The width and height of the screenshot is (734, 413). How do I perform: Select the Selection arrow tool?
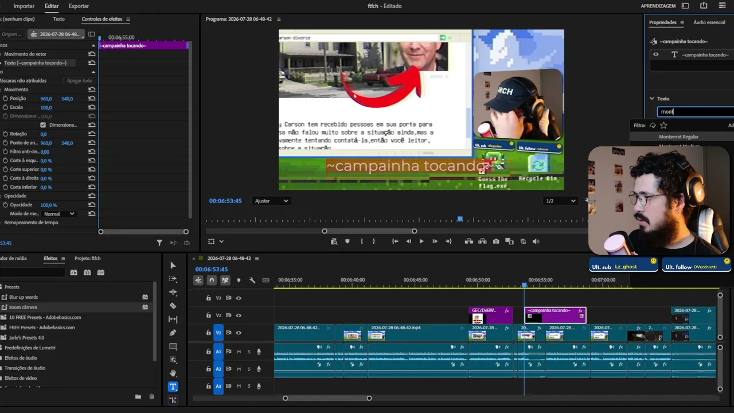173,265
